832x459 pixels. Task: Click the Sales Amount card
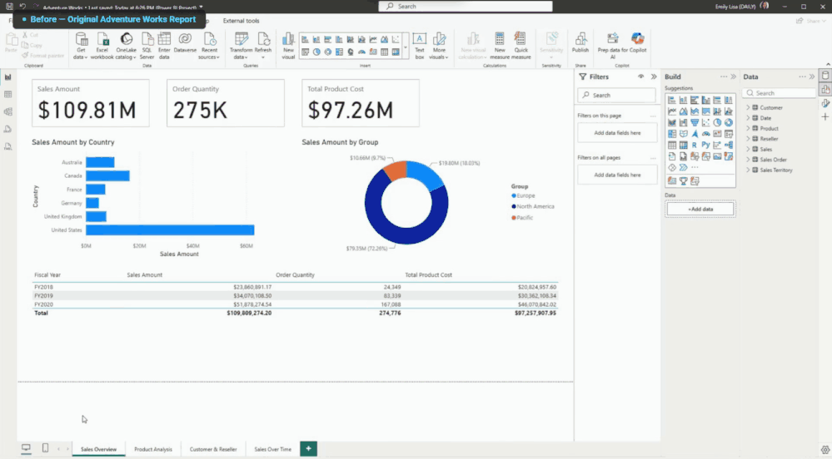pos(91,103)
